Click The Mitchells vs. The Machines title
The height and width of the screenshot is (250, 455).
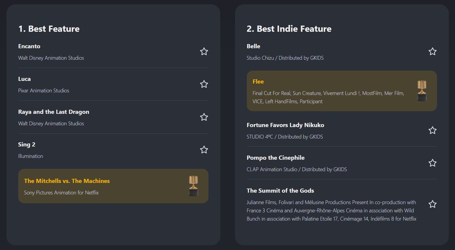(x=67, y=181)
